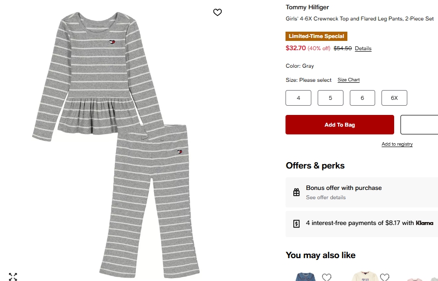Click Add to registry link
The image size is (438, 281).
click(397, 144)
